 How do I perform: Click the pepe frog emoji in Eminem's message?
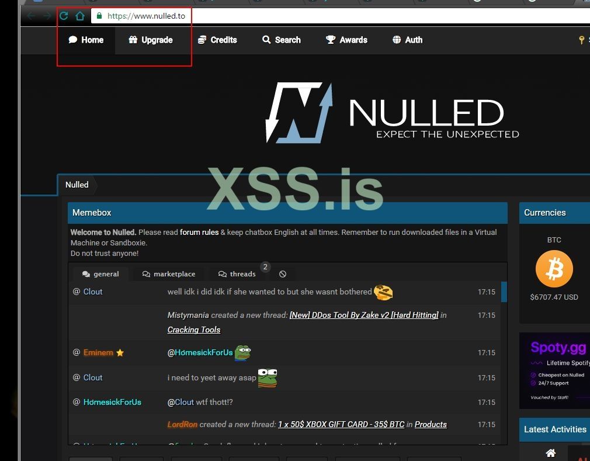242,353
